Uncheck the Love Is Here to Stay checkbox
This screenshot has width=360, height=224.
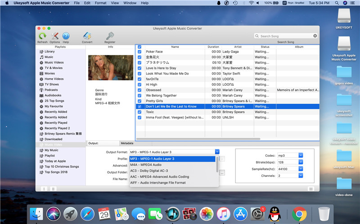139,68
